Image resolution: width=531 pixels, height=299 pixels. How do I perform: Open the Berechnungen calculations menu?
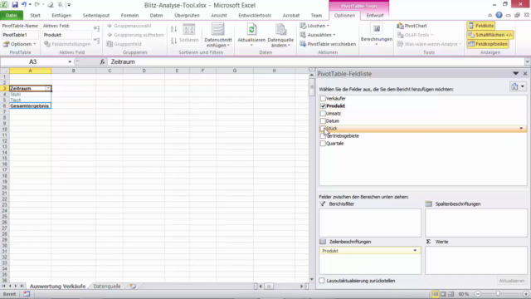click(x=376, y=35)
